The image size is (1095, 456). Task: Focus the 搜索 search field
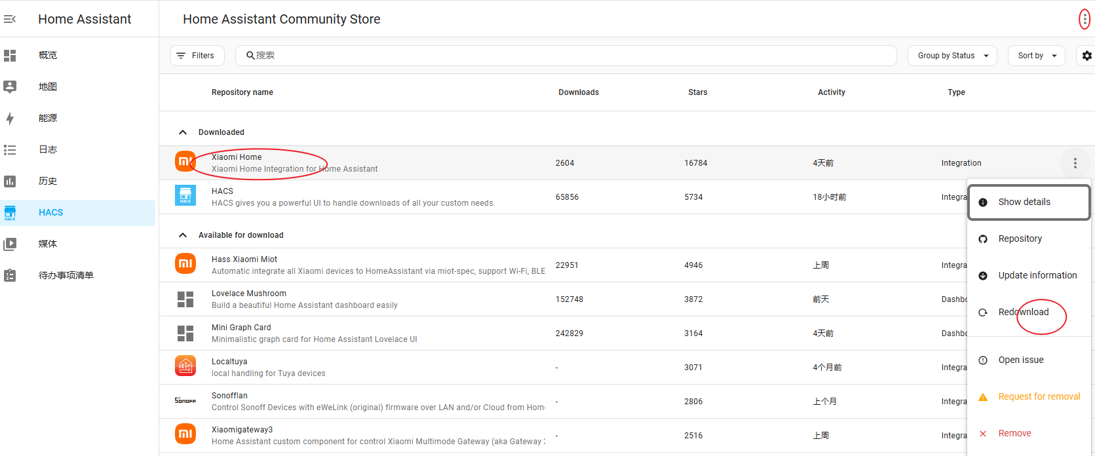coord(566,56)
